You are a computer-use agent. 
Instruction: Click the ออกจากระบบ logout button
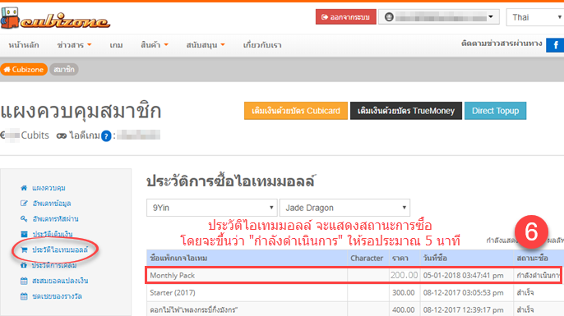345,17
